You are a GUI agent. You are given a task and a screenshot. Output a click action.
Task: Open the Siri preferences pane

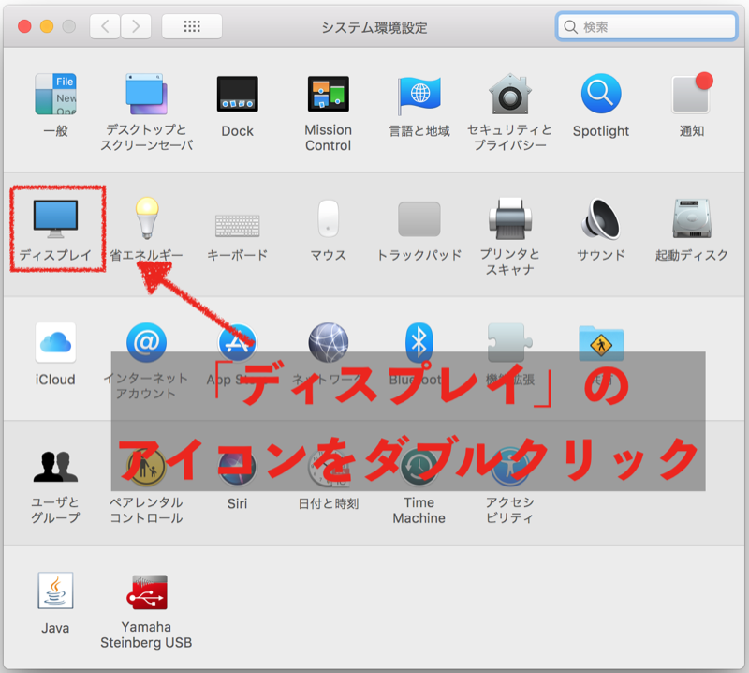pyautogui.click(x=238, y=467)
